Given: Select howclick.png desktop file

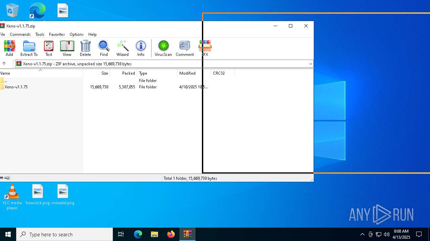Looking at the screenshot, I should coord(38,195).
